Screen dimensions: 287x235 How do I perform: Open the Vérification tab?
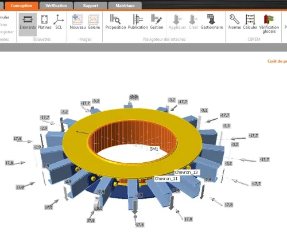[x=56, y=6]
